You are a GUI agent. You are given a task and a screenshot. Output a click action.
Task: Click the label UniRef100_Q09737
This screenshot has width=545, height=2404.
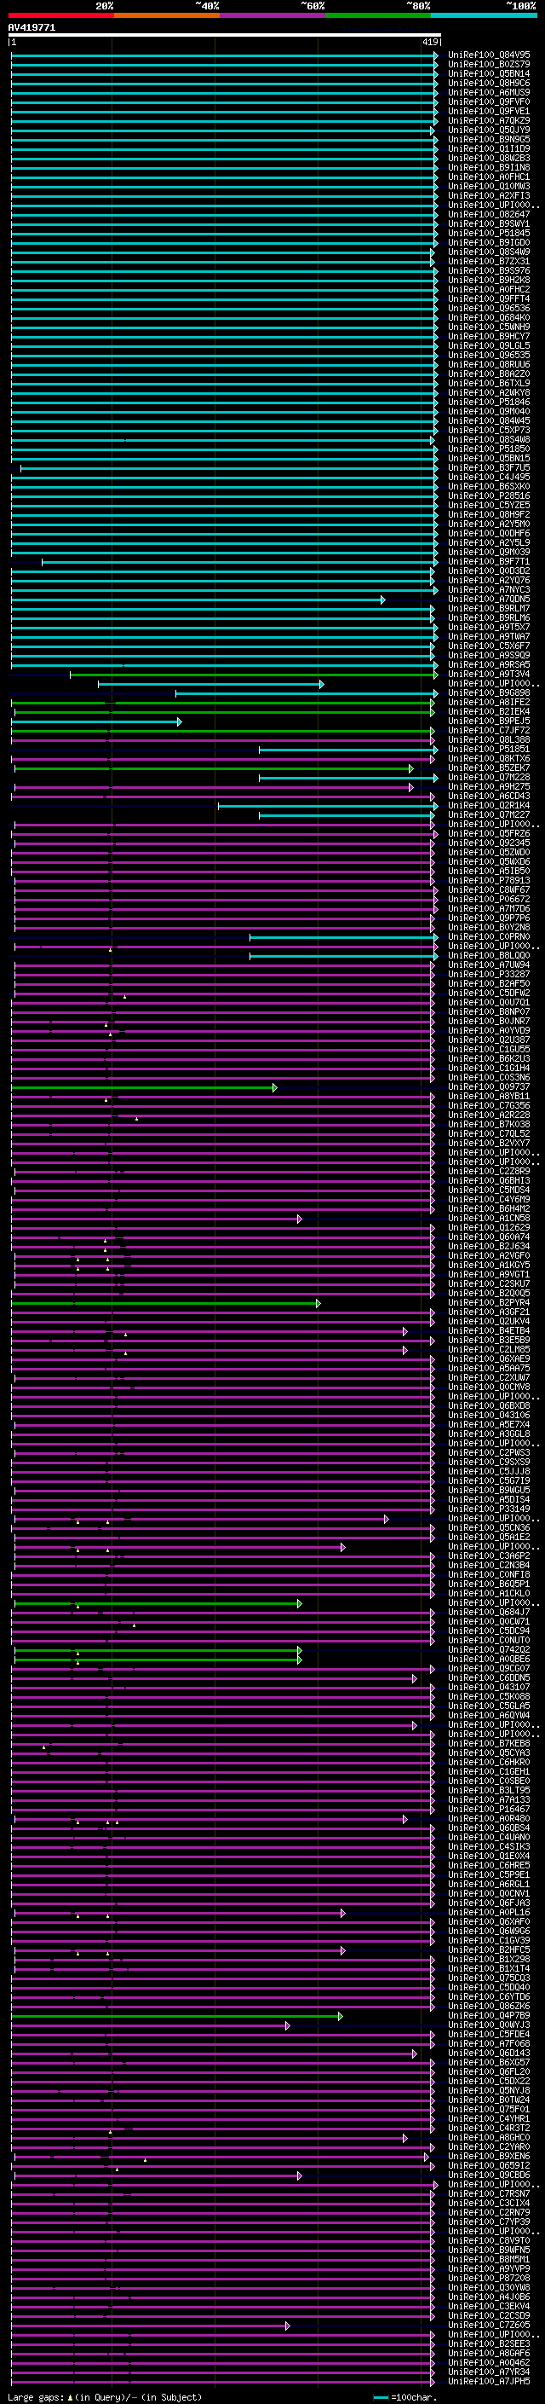tap(489, 1087)
